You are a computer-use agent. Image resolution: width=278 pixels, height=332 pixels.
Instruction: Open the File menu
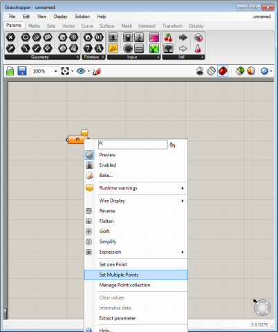12,17
